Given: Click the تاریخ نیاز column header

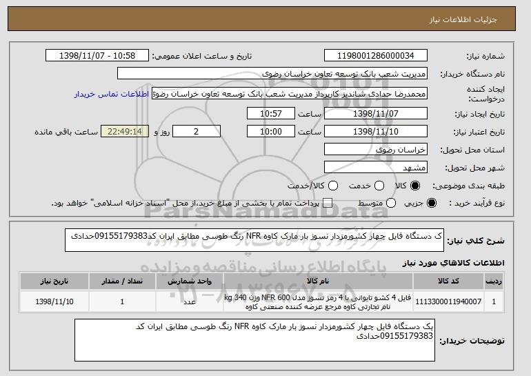Looking at the screenshot, I should 54,281.
